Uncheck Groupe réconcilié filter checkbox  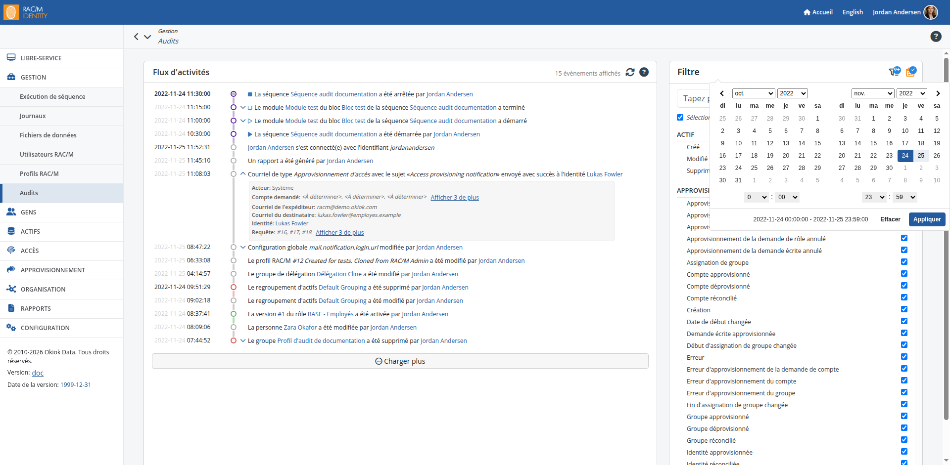pos(904,440)
